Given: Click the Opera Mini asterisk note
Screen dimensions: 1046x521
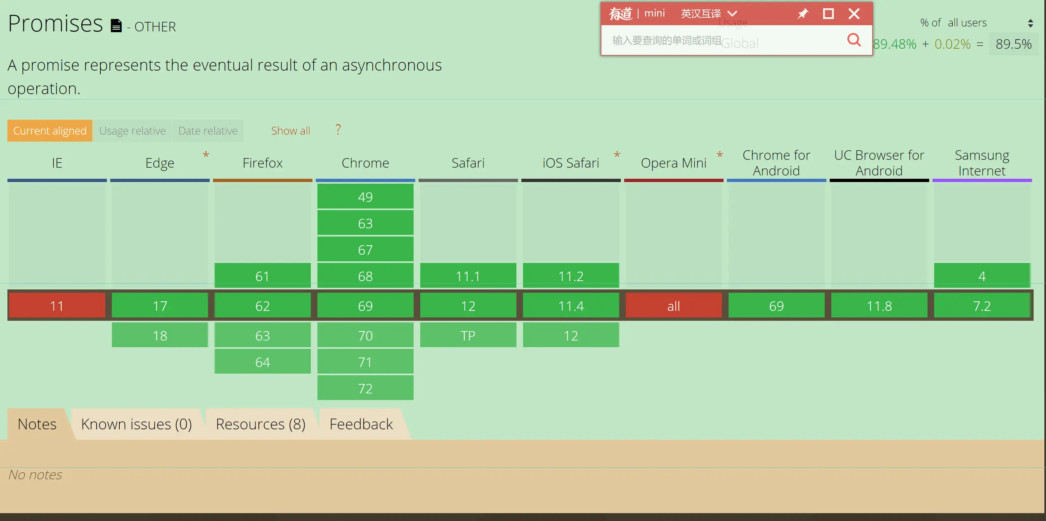Looking at the screenshot, I should (720, 155).
